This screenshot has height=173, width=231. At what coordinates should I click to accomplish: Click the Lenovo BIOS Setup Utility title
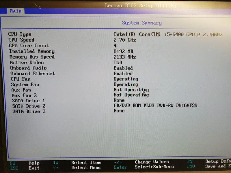point(140,5)
